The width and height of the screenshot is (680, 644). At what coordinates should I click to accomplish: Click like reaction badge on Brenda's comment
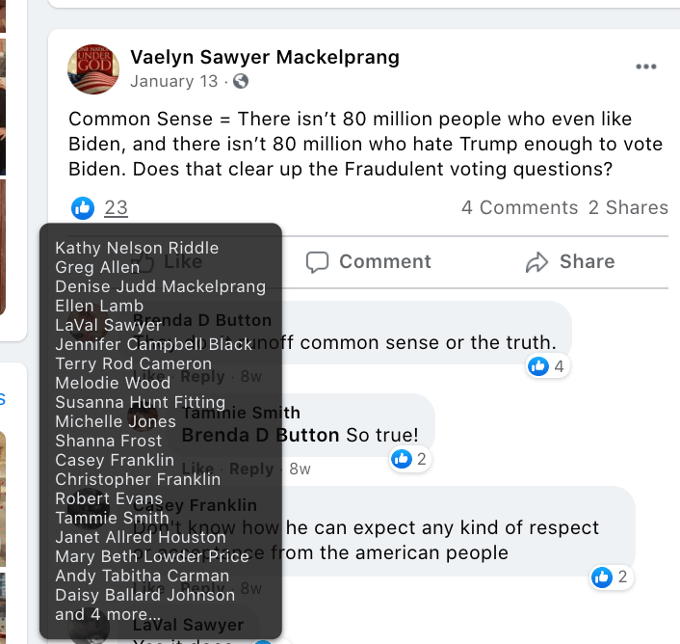tap(546, 366)
